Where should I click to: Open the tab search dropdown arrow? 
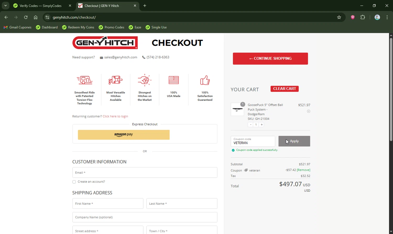tap(5, 5)
